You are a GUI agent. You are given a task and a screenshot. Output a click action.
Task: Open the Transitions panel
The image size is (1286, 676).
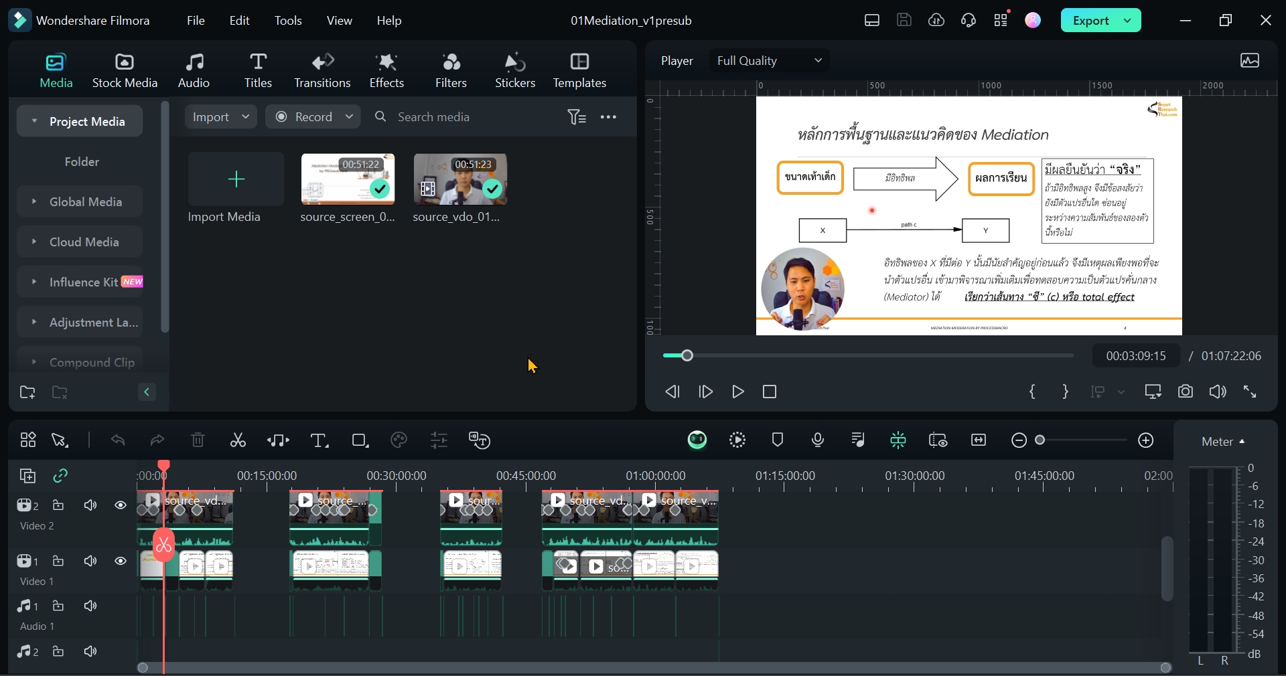[322, 70]
